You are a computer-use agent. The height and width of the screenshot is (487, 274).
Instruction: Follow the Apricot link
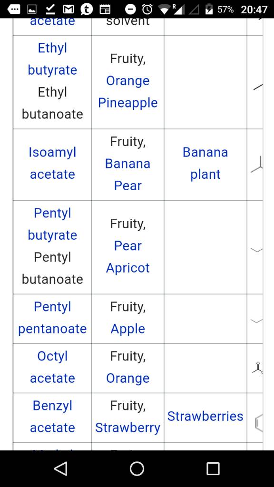pos(127,268)
